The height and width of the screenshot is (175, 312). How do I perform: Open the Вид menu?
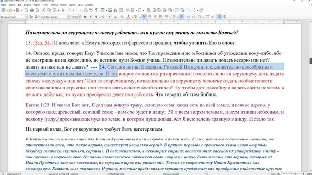click(x=19, y=5)
